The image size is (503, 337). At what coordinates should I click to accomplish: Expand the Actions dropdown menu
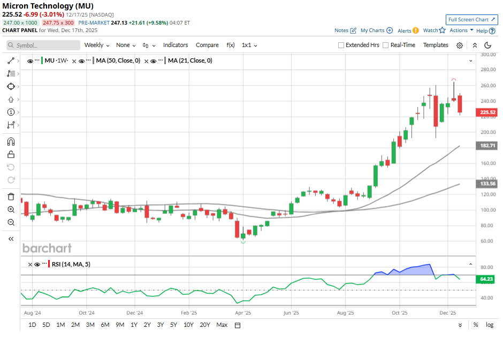(461, 30)
